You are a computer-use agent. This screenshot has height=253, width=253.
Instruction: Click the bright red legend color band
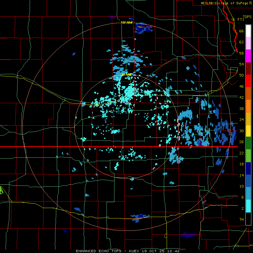(248, 81)
